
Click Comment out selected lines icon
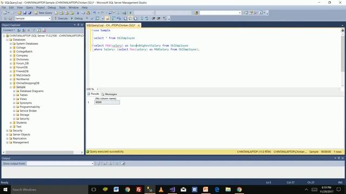pos(142,18)
